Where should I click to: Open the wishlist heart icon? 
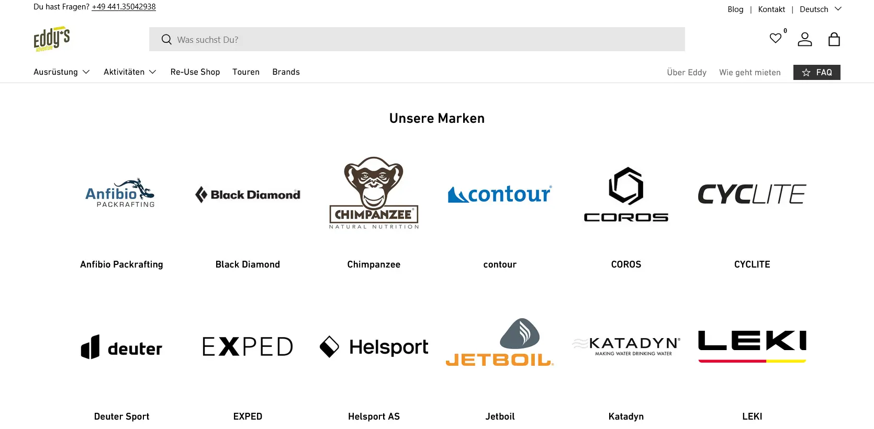point(776,38)
